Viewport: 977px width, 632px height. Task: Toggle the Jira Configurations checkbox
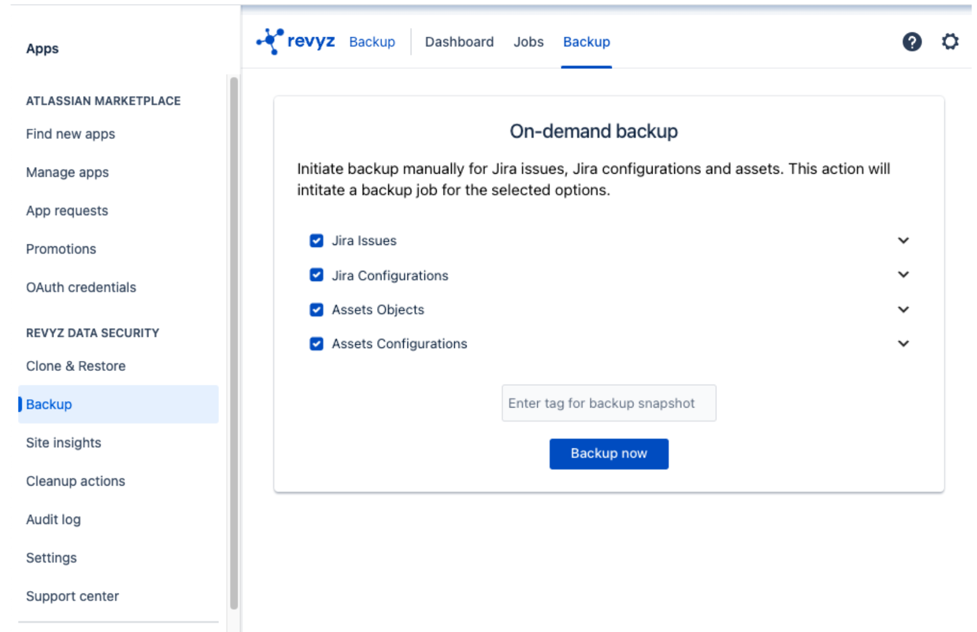tap(316, 275)
